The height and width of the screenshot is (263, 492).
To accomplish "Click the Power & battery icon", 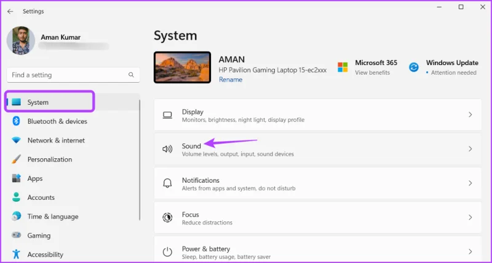I will coord(167,251).
